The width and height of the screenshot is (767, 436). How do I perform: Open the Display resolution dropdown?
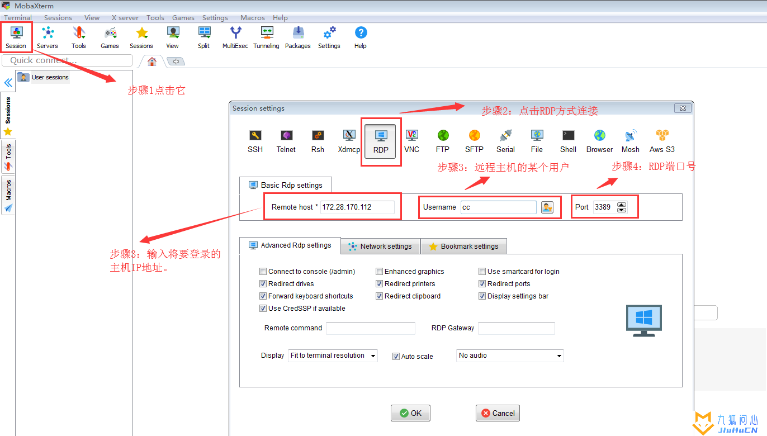(333, 356)
